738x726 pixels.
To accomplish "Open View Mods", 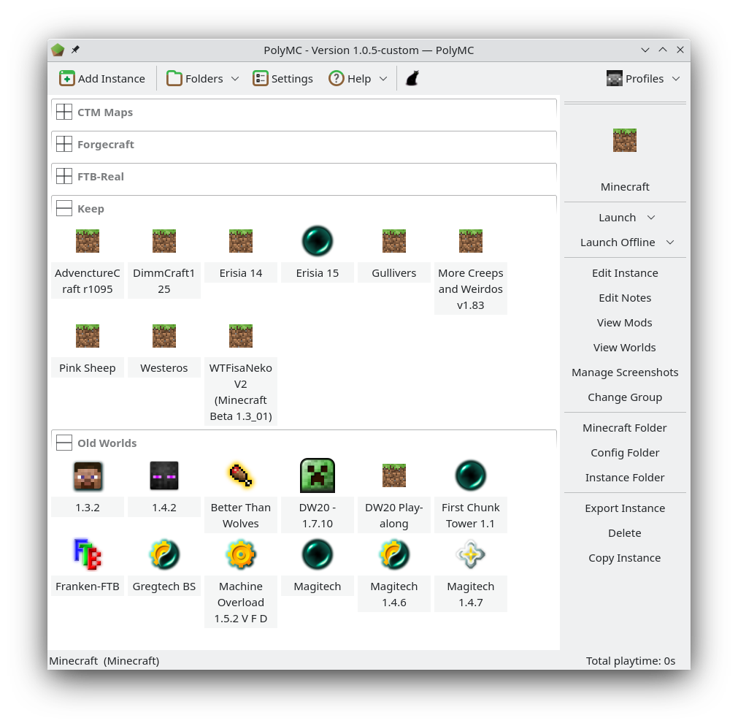I will pos(625,323).
